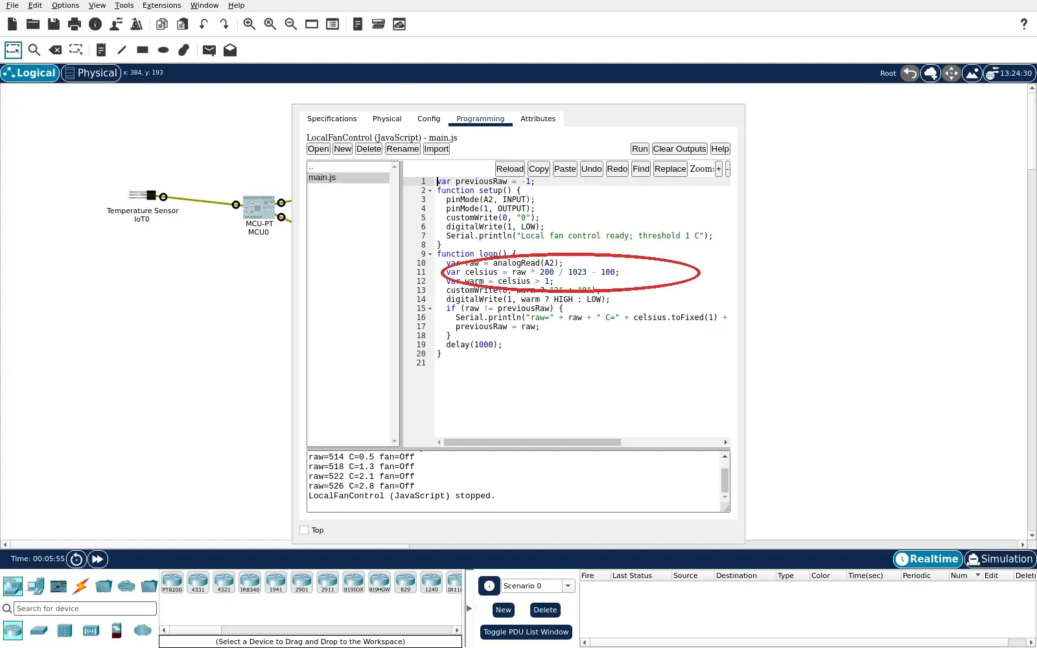Click the Fast Forward Time button
Viewport: 1037px width, 648px height.
tap(97, 559)
